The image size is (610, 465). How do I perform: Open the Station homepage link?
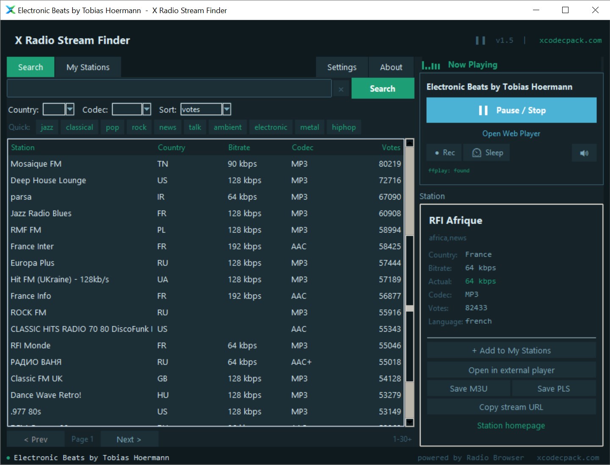[511, 426]
